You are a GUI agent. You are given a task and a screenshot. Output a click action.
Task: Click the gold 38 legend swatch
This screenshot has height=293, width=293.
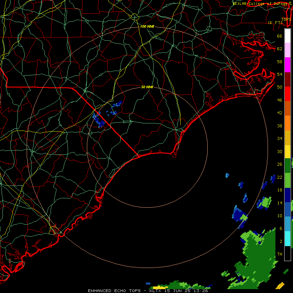[287, 137]
